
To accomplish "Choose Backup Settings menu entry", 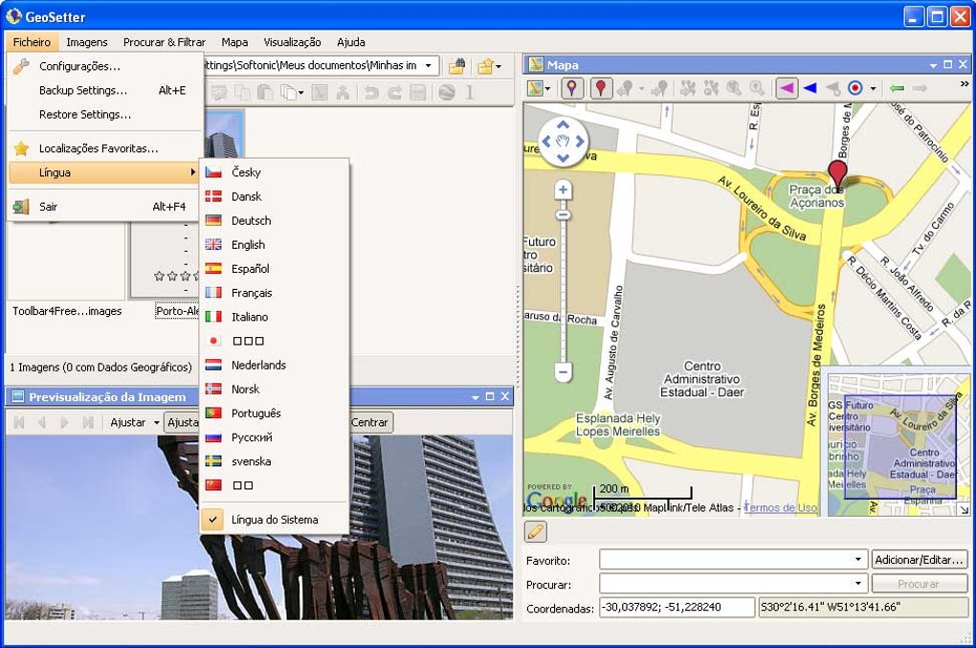I will click(106, 90).
